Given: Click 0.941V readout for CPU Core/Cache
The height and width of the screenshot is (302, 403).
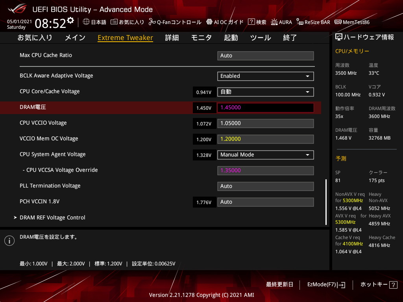Looking at the screenshot, I should coord(204,92).
